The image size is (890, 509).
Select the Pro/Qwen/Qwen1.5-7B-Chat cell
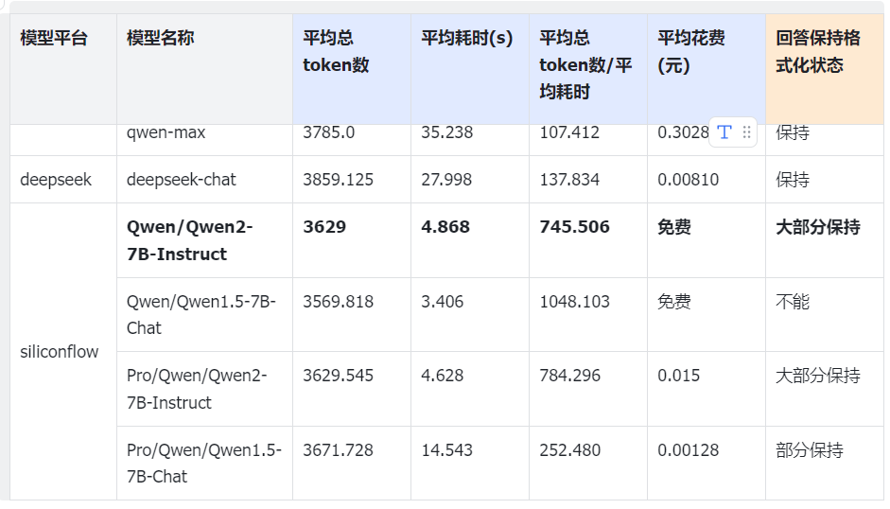click(203, 464)
